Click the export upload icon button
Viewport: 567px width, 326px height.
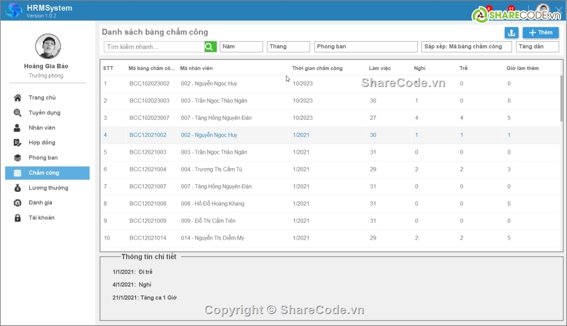[x=511, y=33]
